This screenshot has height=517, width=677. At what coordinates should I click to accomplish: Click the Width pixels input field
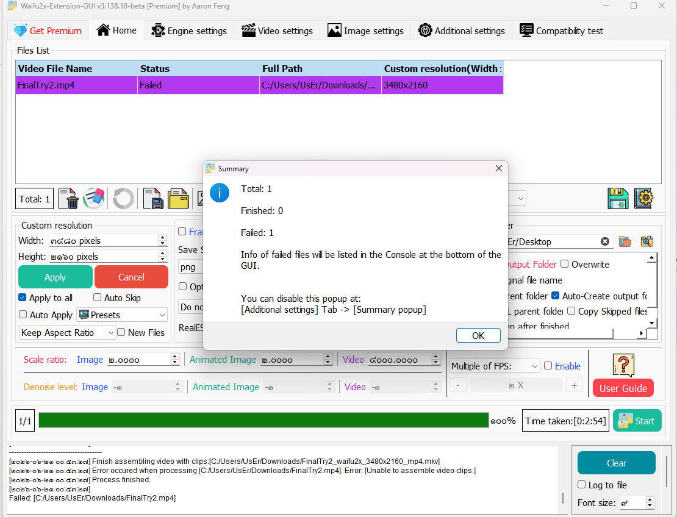tap(104, 240)
